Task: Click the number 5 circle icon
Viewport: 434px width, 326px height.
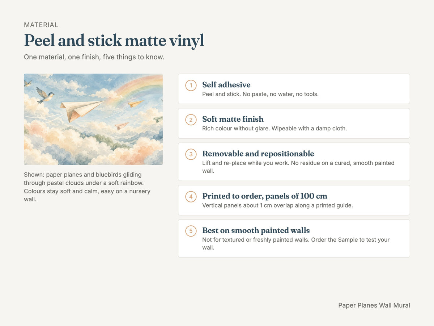Action: (x=191, y=231)
